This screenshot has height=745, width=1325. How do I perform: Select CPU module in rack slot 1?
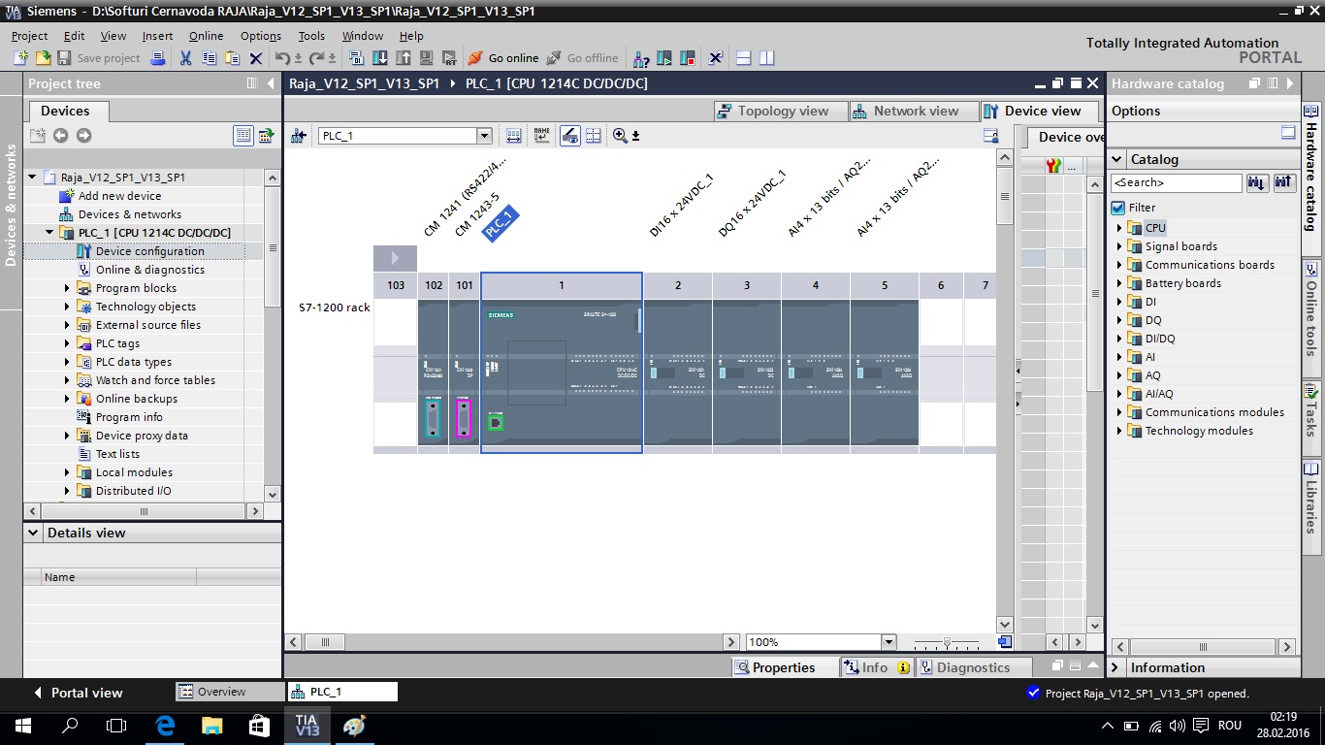(x=561, y=374)
